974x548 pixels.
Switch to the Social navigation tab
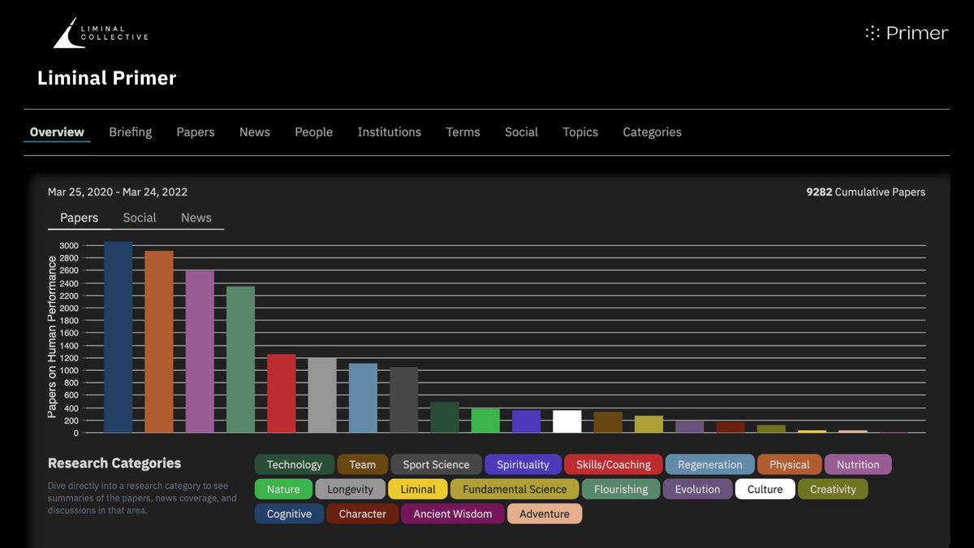[x=521, y=132]
